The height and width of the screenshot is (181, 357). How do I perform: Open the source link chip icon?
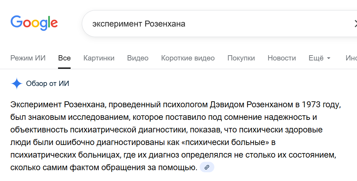pos(207,167)
